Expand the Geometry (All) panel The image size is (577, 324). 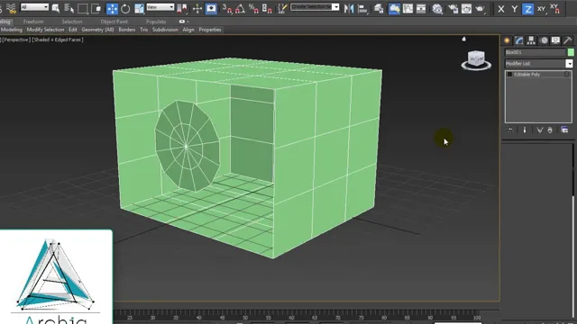pos(97,30)
